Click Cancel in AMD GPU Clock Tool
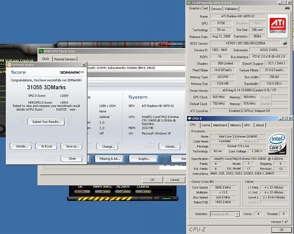This screenshot has width=294, height=234. pos(174,180)
